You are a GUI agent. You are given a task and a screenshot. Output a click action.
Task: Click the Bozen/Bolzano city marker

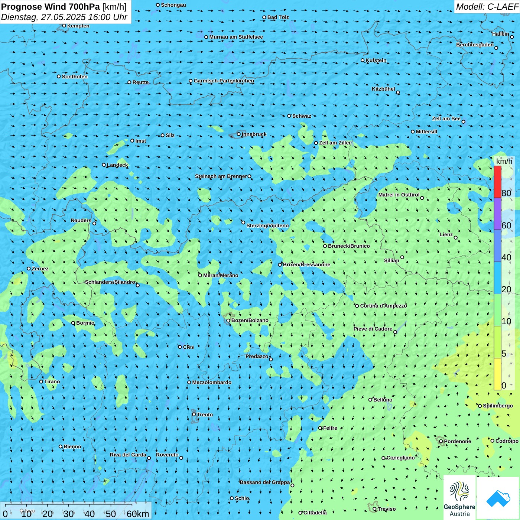coord(228,321)
